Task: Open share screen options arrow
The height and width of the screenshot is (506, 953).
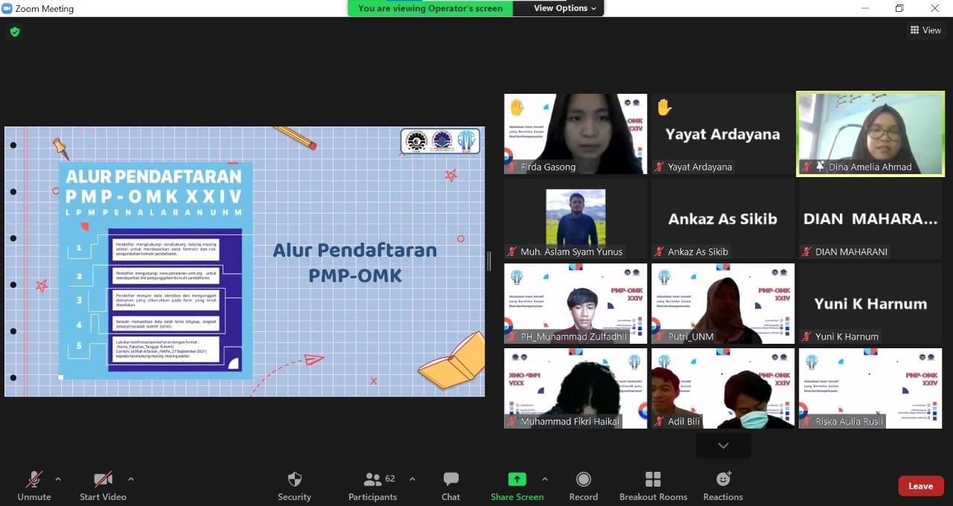Action: [x=545, y=479]
